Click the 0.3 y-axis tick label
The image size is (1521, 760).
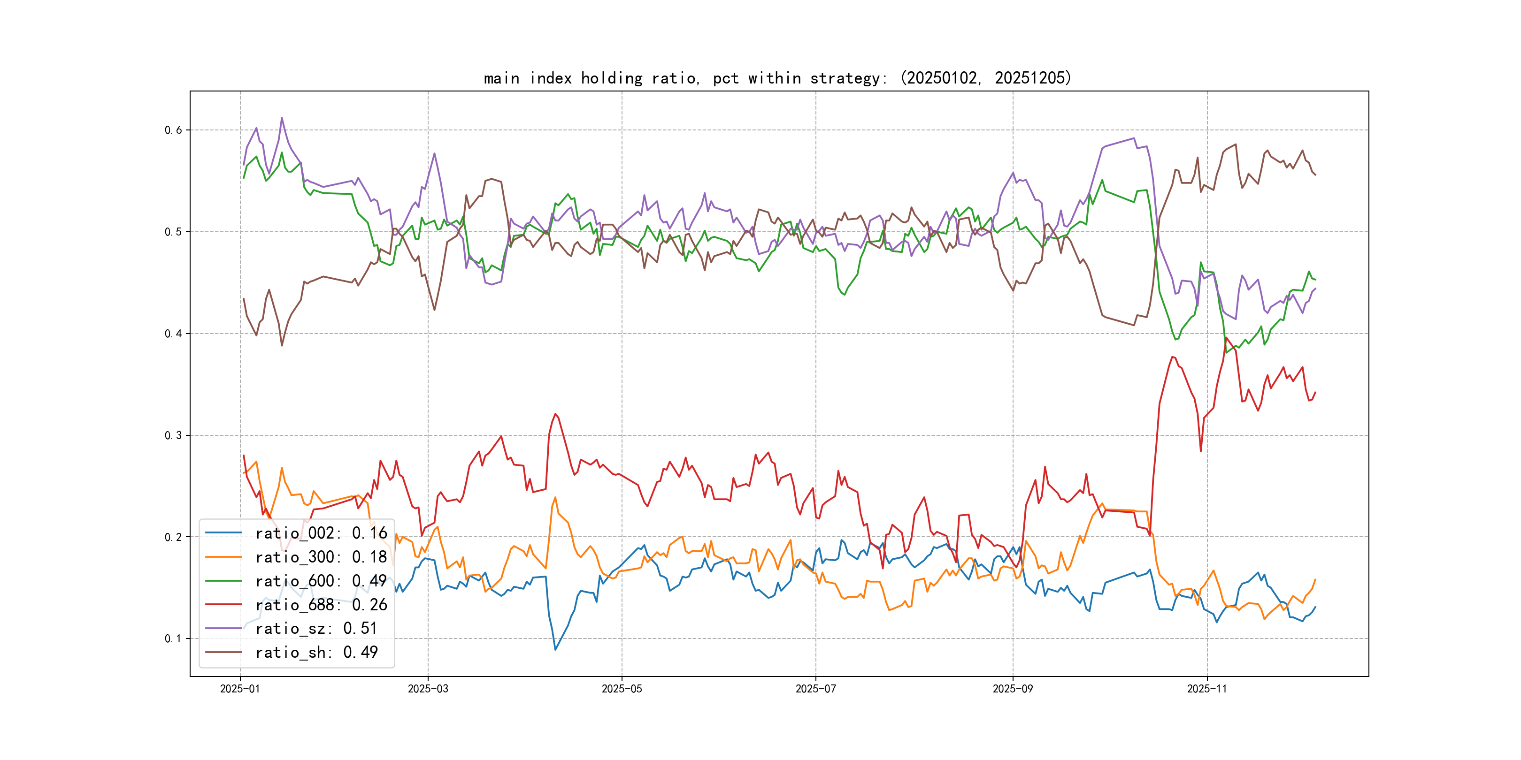click(173, 435)
